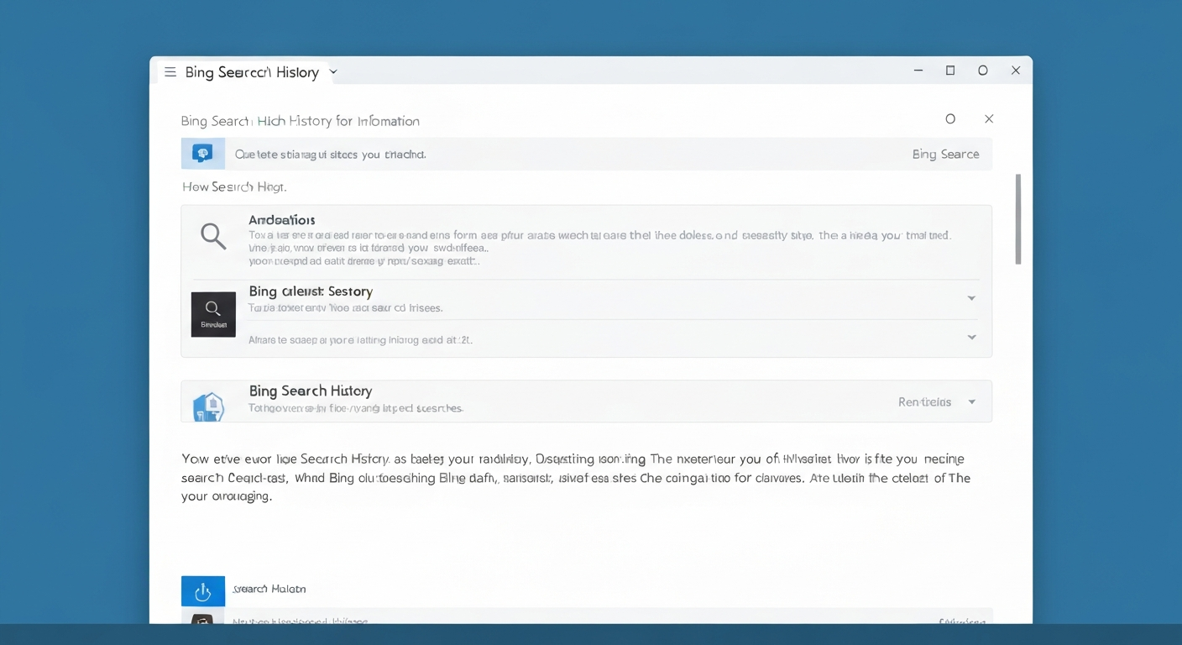Select the Bing Search History section heading
1182x645 pixels.
click(310, 391)
